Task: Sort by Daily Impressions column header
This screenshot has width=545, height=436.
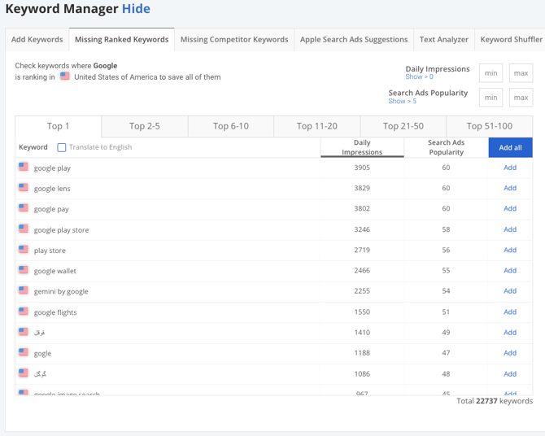Action: pos(362,147)
